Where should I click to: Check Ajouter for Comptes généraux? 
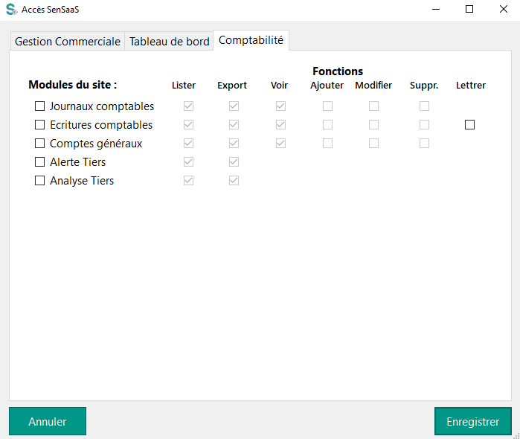click(327, 144)
